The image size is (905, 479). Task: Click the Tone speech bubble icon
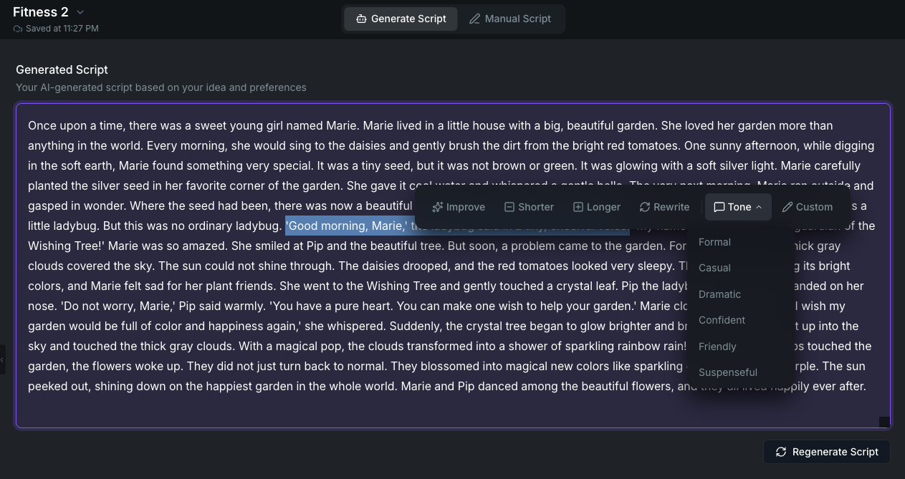point(719,207)
